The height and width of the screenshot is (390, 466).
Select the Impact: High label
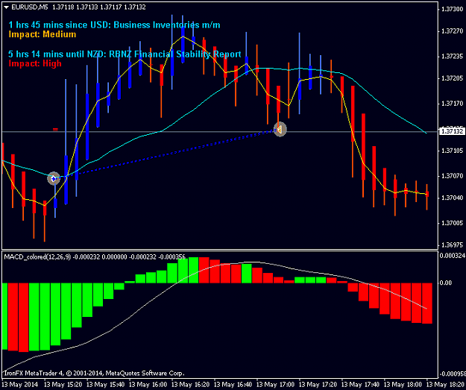(x=35, y=63)
